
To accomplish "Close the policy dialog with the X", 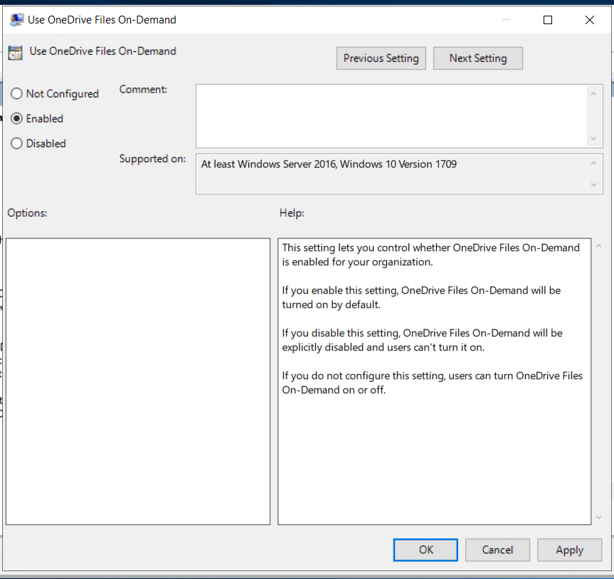I will pyautogui.click(x=589, y=20).
